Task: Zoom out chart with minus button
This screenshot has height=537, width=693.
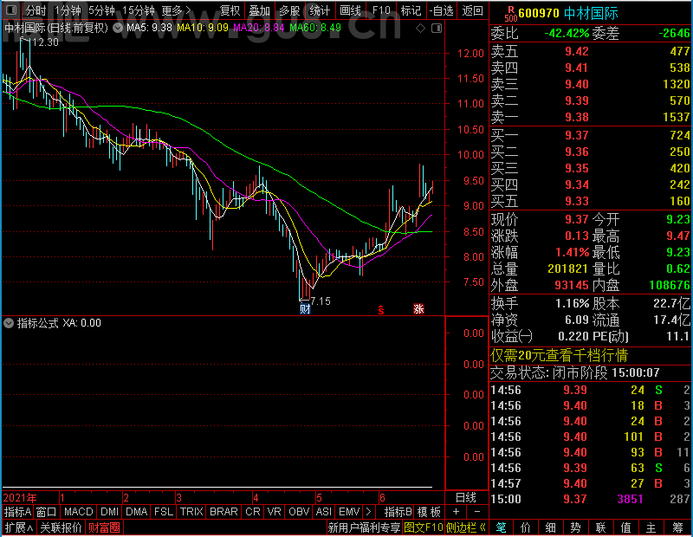Action: [477, 512]
